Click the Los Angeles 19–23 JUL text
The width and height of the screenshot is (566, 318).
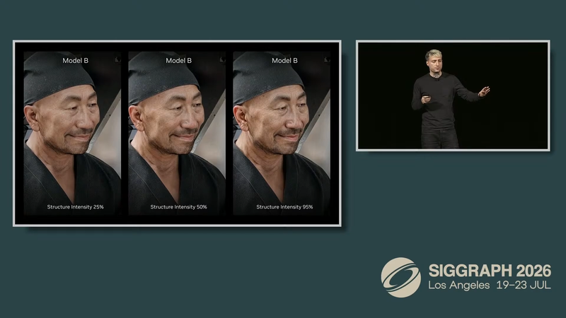point(490,285)
